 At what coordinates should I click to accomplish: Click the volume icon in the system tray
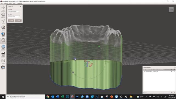point(158,97)
